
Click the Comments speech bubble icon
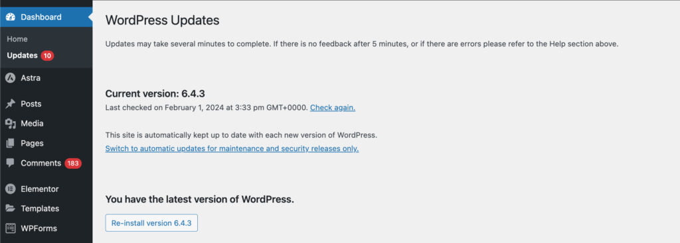tap(11, 163)
